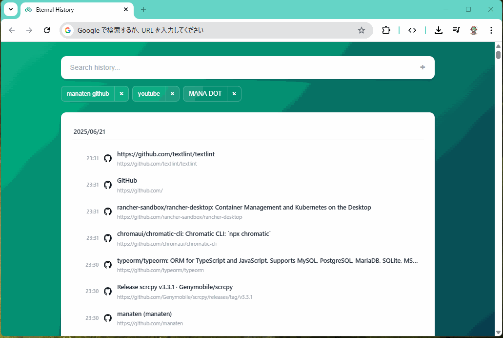
Task: Open the chromatic-cli history entry
Action: (x=194, y=234)
